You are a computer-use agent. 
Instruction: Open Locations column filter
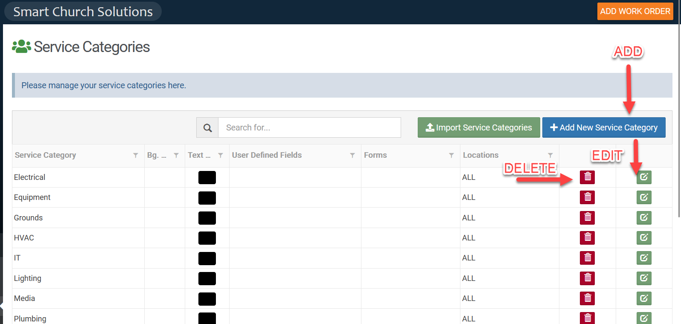pyautogui.click(x=550, y=156)
